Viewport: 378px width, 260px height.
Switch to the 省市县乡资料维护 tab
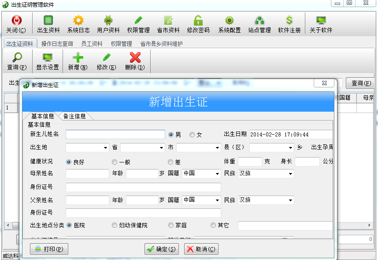(x=162, y=44)
